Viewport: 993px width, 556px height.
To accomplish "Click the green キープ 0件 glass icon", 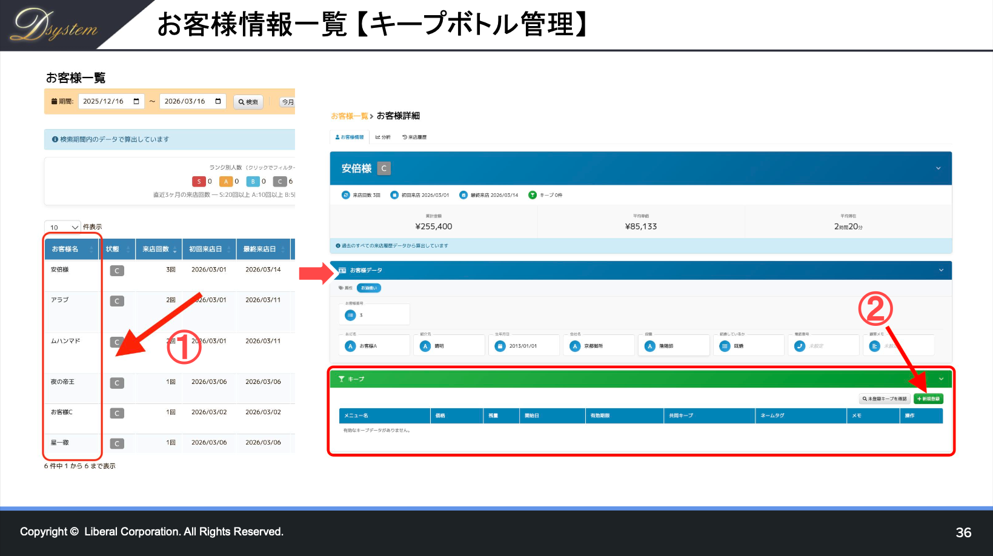I will [x=533, y=195].
